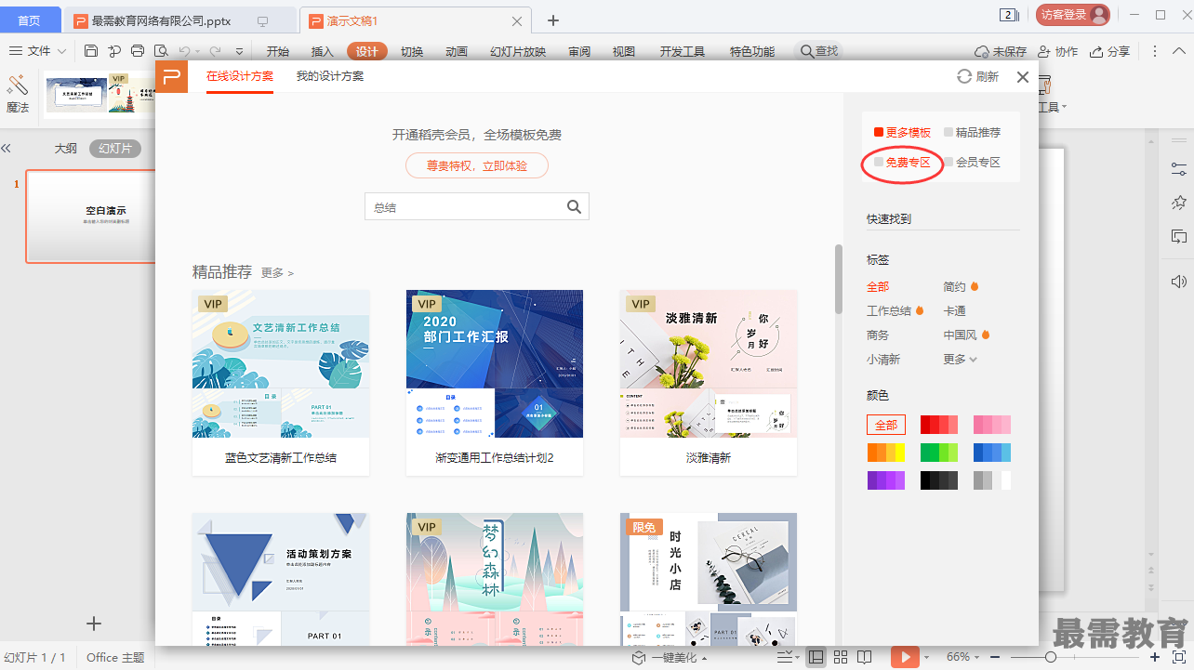Screen dimensions: 1194x670
Task: Select the green color swatch
Action: coord(939,453)
